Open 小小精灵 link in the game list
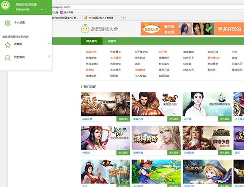Screen dimensions: 244x187 click(115, 58)
